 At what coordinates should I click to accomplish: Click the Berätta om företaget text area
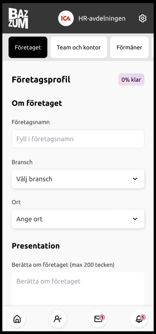click(78, 289)
